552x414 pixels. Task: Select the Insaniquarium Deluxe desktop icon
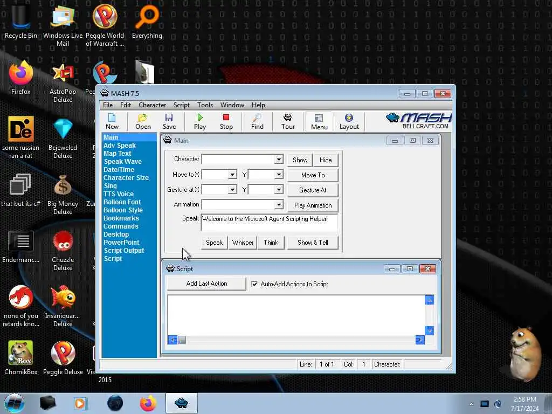coord(63,307)
